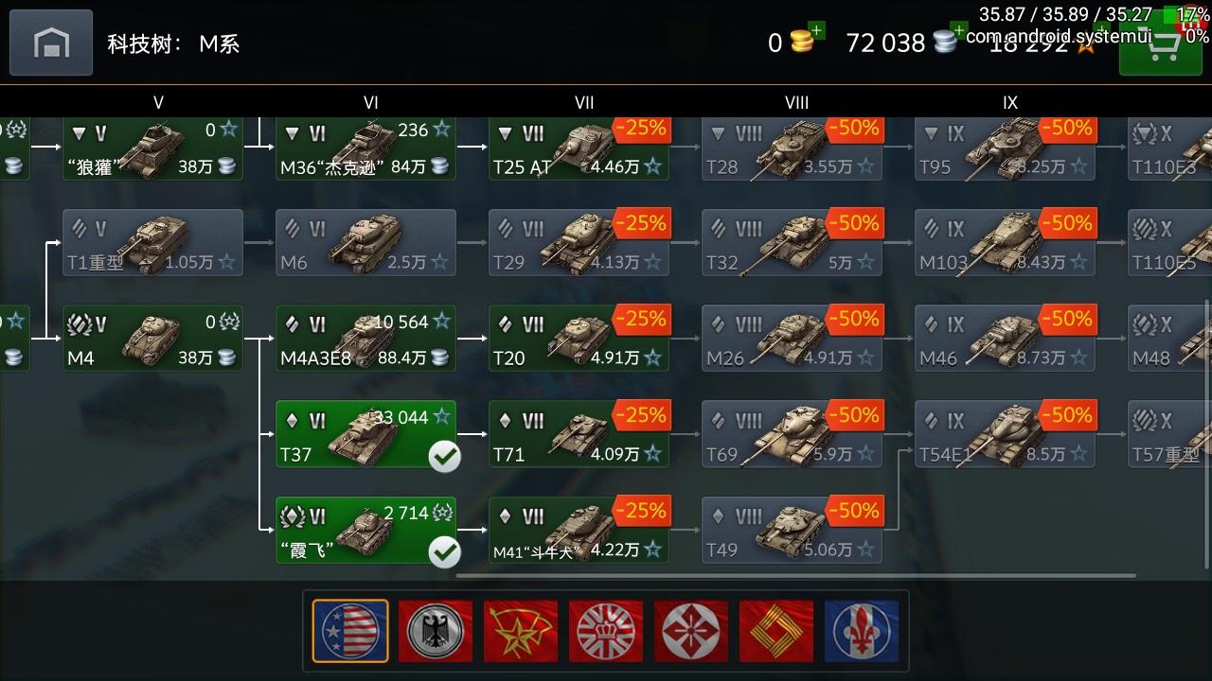Select the Germany eagle nation flag
The height and width of the screenshot is (681, 1212).
pyautogui.click(x=436, y=631)
